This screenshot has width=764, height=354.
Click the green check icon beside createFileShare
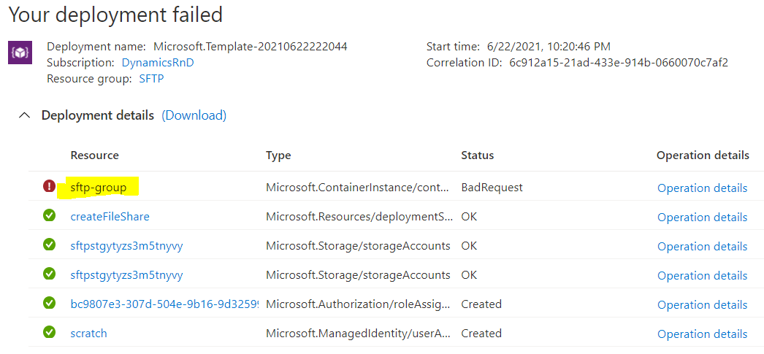point(49,215)
